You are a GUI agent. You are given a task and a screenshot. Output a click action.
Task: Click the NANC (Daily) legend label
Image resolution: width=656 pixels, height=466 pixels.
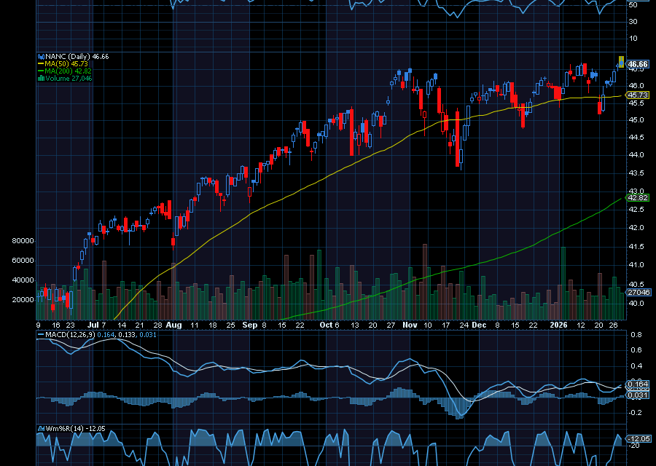[68, 56]
